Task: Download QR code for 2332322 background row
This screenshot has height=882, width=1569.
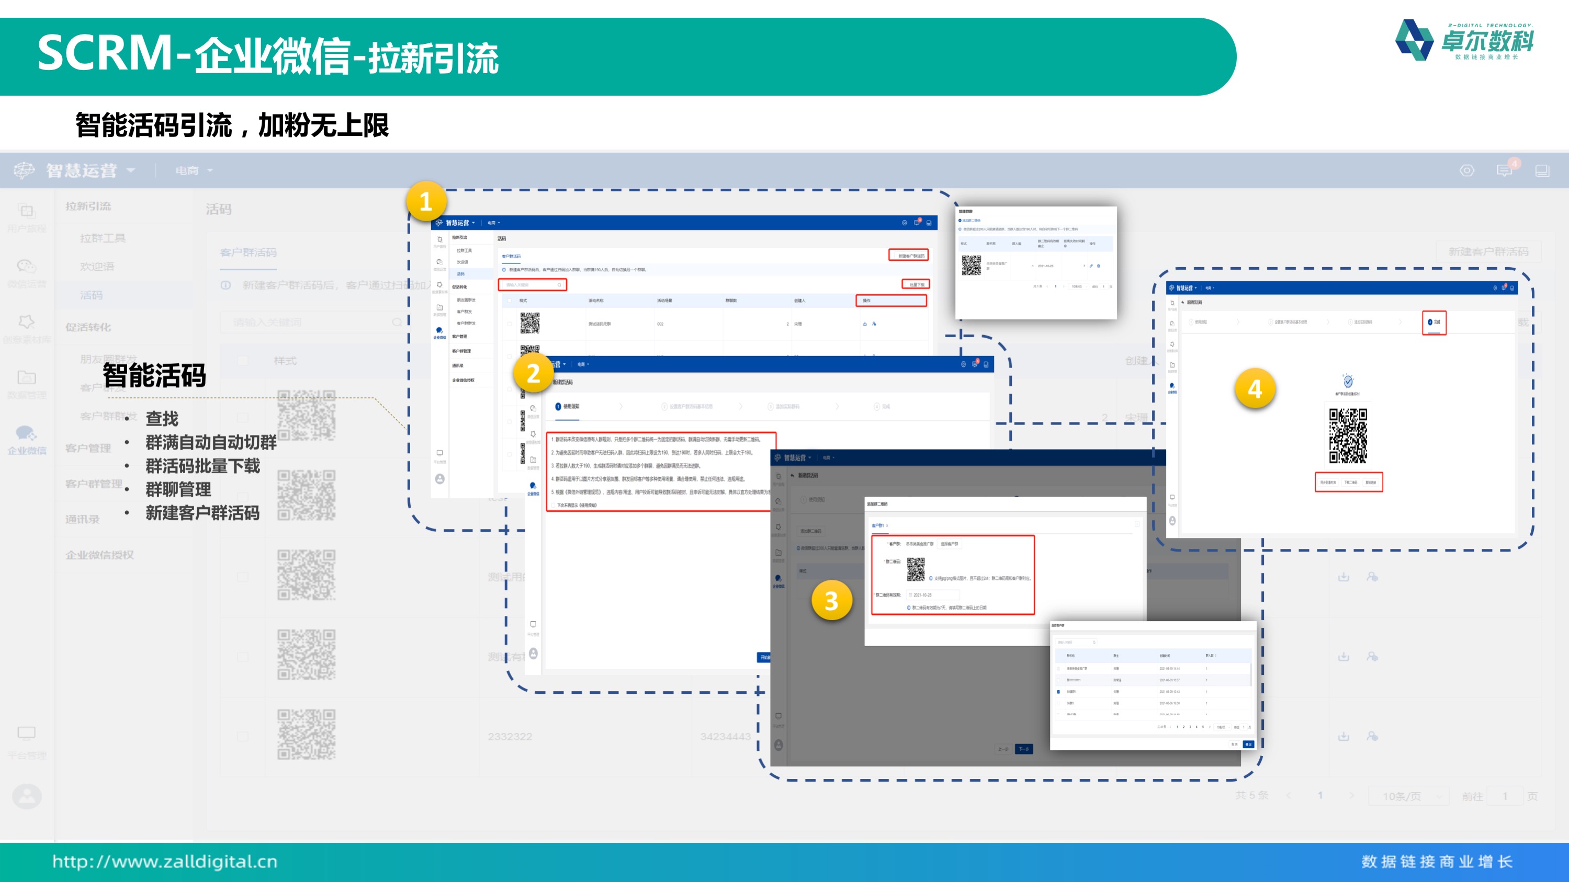Action: point(1344,737)
